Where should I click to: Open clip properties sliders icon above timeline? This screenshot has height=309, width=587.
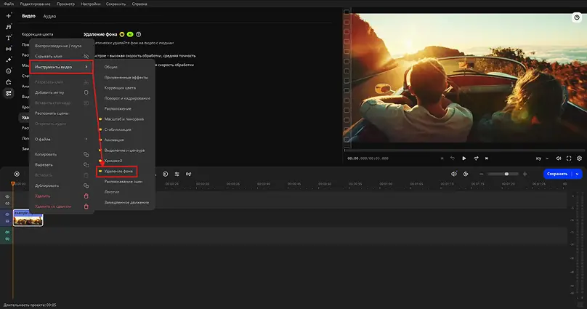(177, 174)
